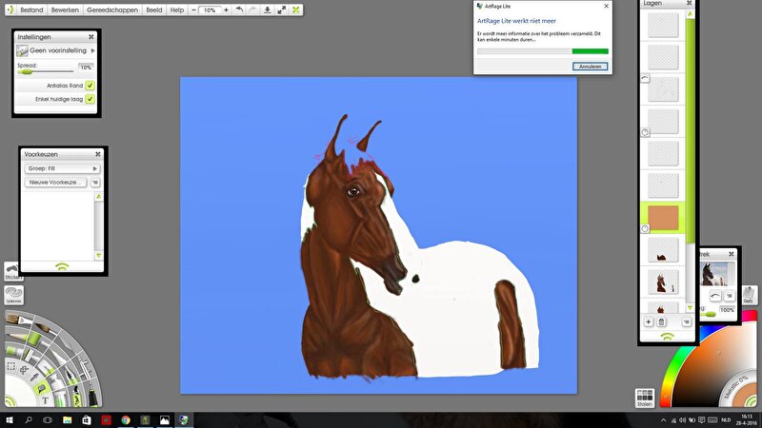This screenshot has width=762, height=428.
Task: Open the Groep: Fill dropdown
Action: tap(61, 168)
